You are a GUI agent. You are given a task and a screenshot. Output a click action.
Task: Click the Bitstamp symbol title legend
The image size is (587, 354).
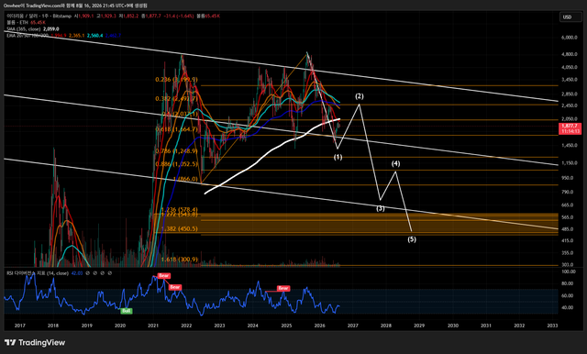[x=39, y=17]
